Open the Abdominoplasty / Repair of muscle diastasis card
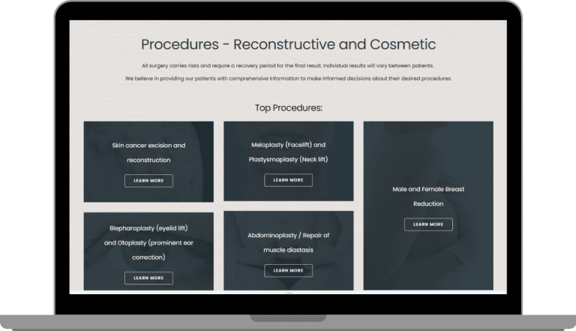This screenshot has height=331, width=576. 288,251
